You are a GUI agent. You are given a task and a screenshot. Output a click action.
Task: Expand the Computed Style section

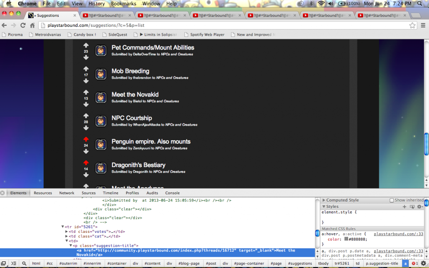(x=324, y=200)
